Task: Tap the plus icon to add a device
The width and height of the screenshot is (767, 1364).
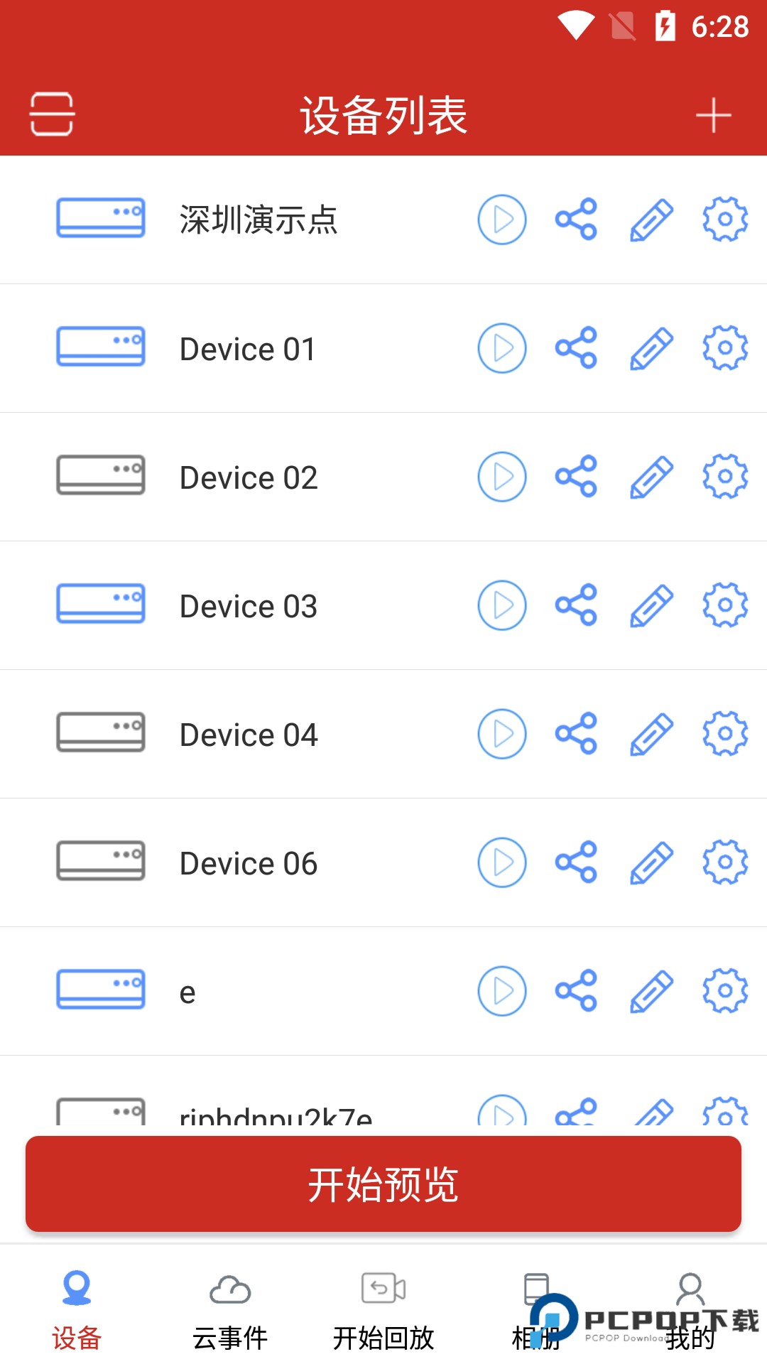Action: (x=713, y=115)
